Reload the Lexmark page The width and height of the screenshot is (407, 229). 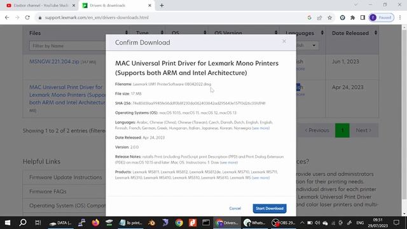[x=27, y=18]
